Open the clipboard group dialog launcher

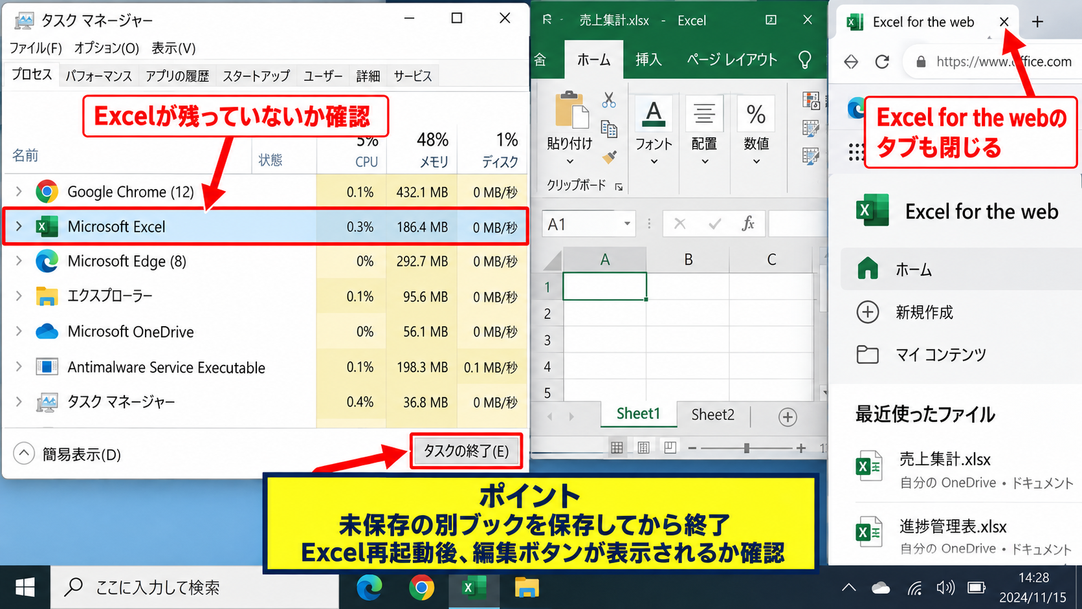pyautogui.click(x=619, y=186)
